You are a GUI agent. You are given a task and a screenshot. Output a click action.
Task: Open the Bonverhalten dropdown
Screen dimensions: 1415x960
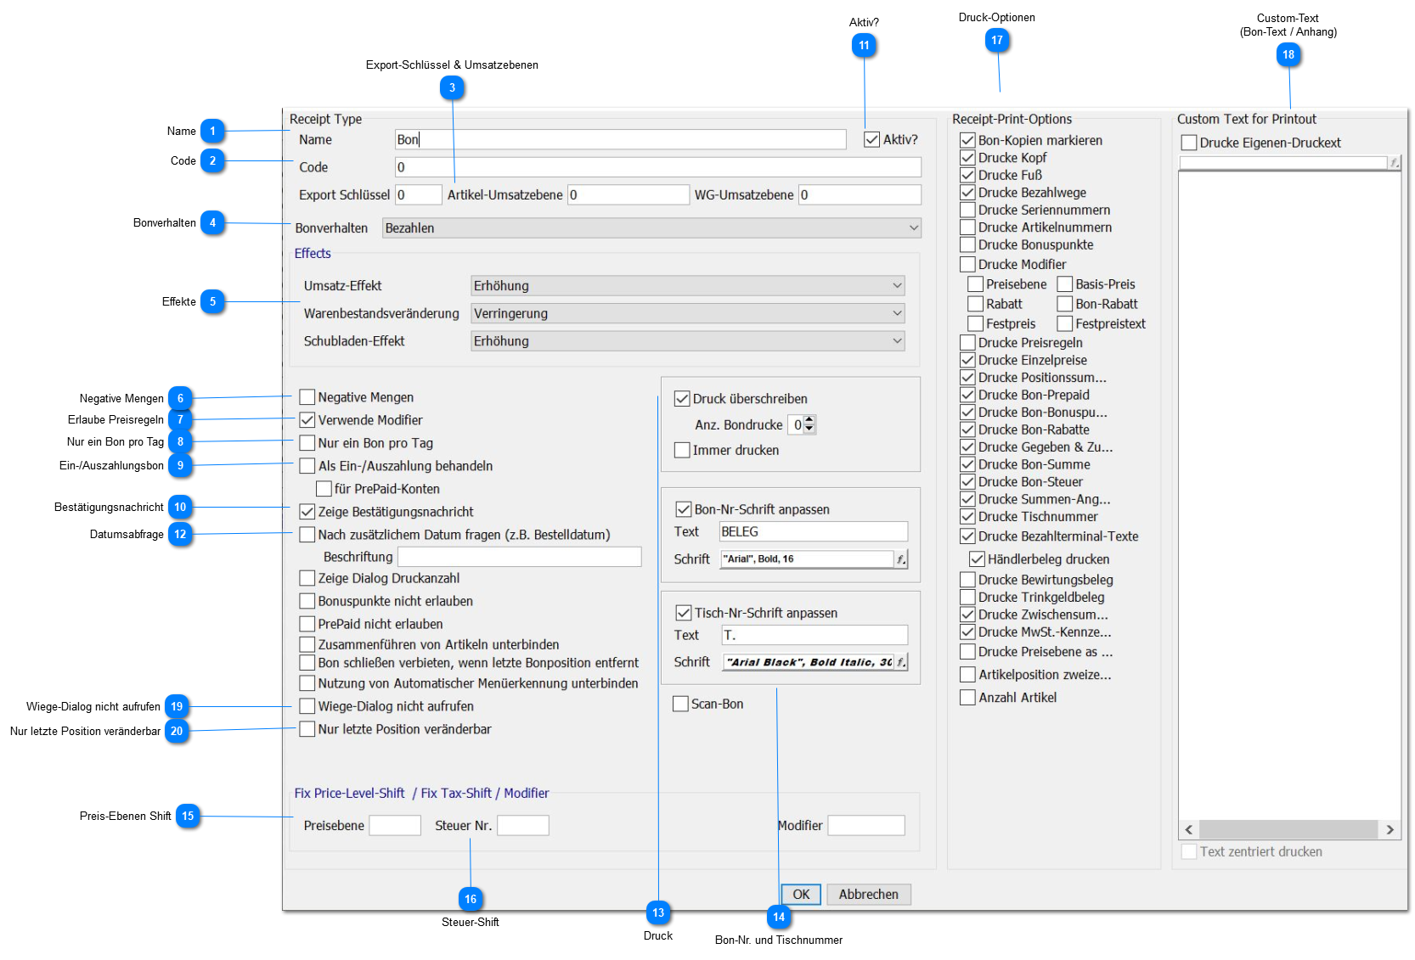(651, 227)
